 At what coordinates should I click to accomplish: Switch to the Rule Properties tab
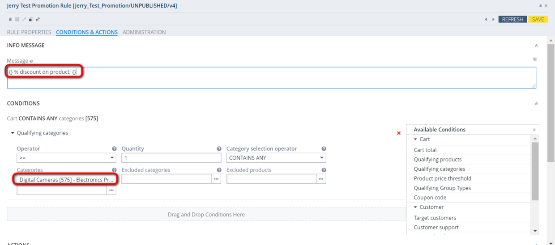coord(29,32)
